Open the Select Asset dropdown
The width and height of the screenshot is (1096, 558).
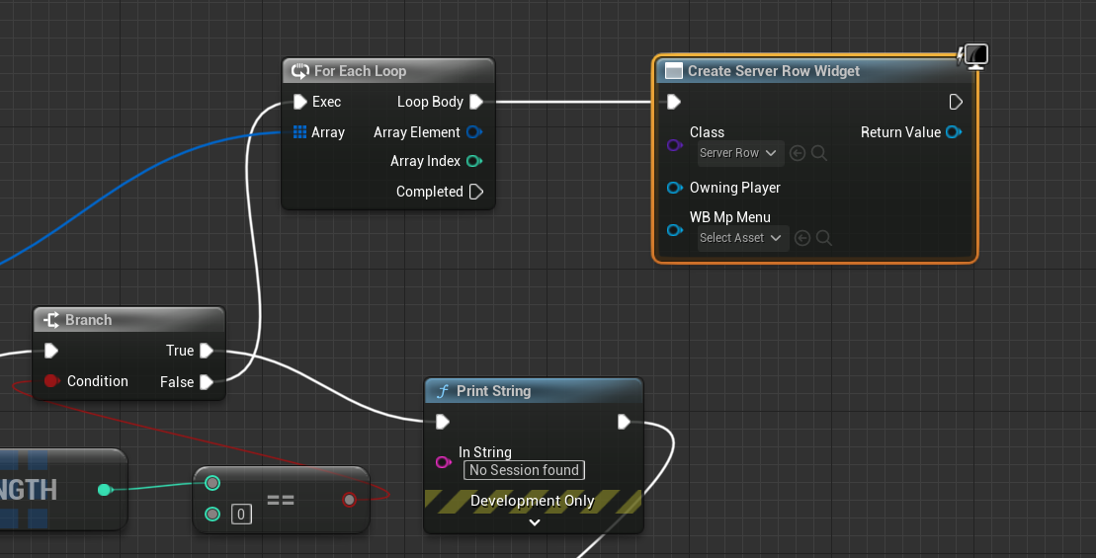[x=743, y=238]
